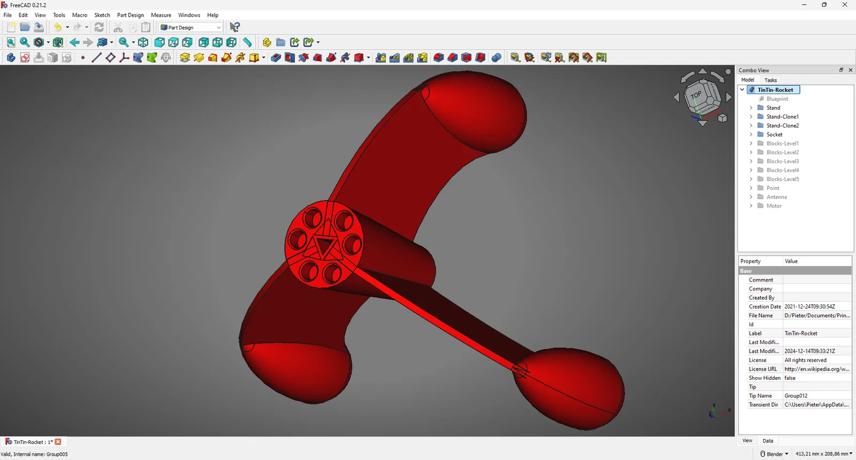Rotate the view down with cube arrow
The width and height of the screenshot is (856, 460).
tap(702, 124)
